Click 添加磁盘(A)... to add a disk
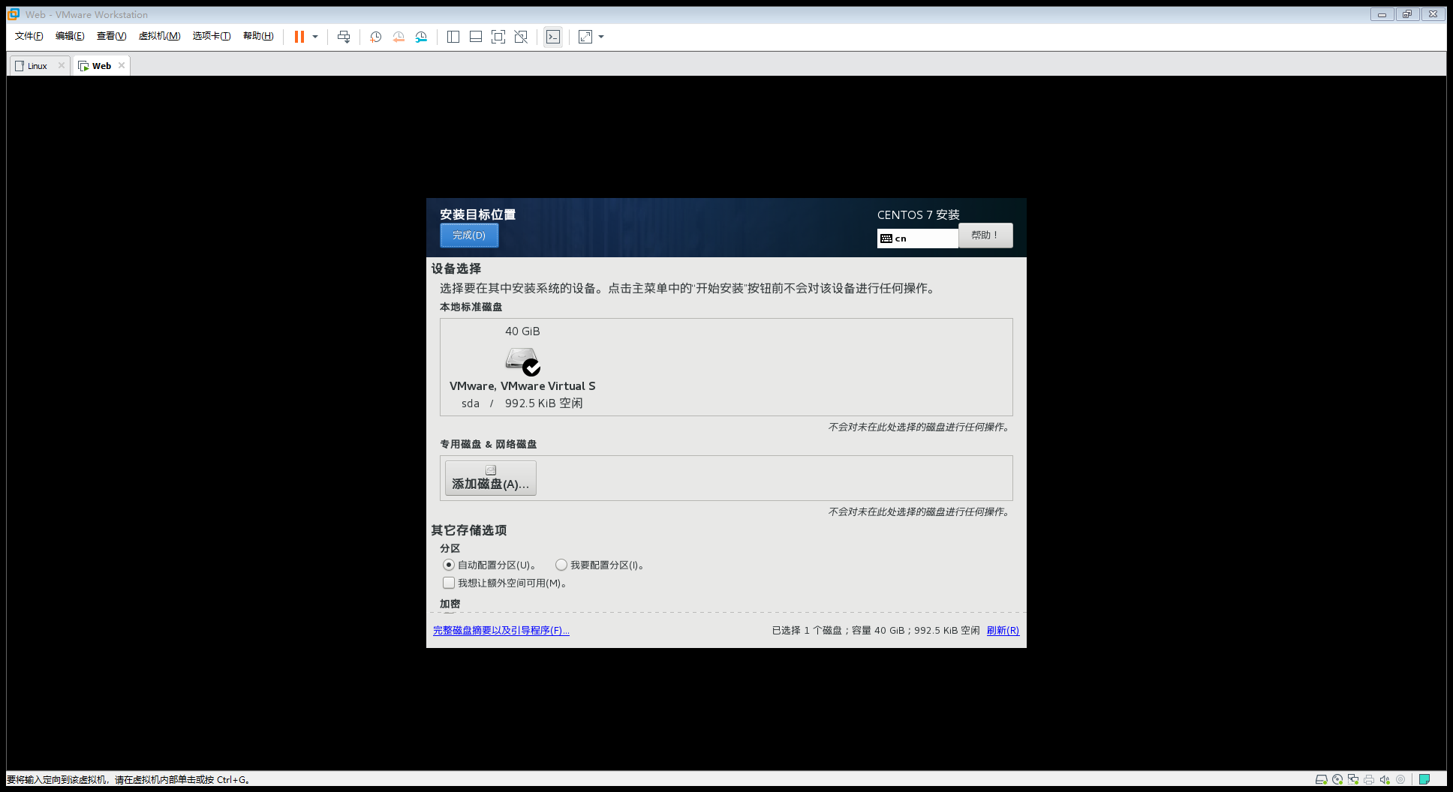 click(x=491, y=478)
